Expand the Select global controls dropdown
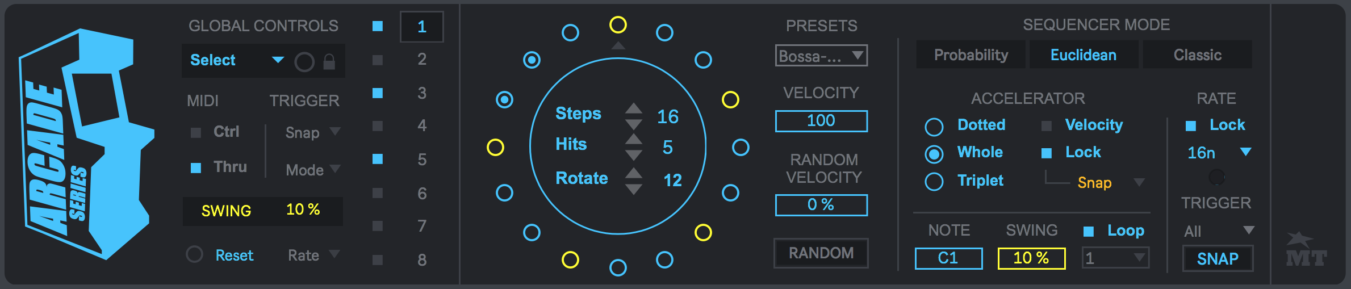Image resolution: width=1351 pixels, height=289 pixels. [277, 60]
